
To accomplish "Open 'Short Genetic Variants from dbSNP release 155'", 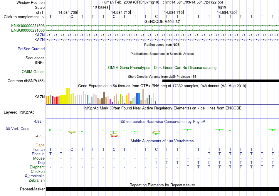I will (x=162, y=77).
